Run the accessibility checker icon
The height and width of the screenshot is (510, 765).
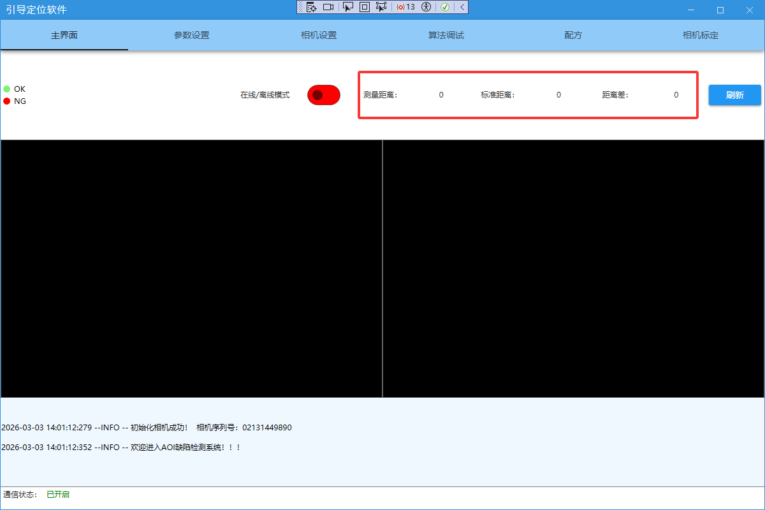click(x=425, y=7)
